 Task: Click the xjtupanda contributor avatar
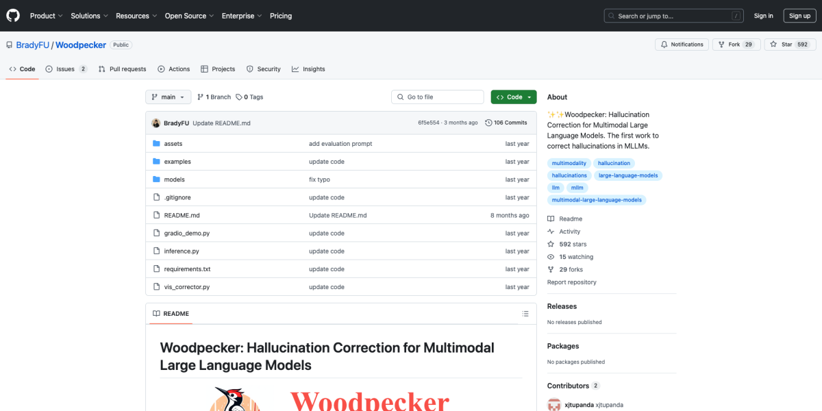554,404
